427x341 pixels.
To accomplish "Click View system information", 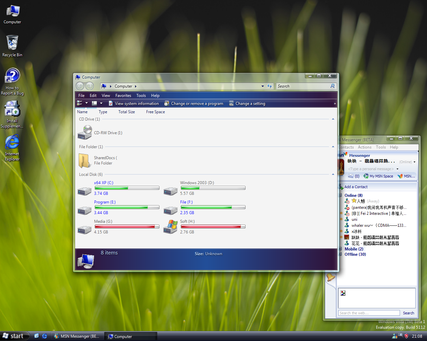I will [x=134, y=104].
